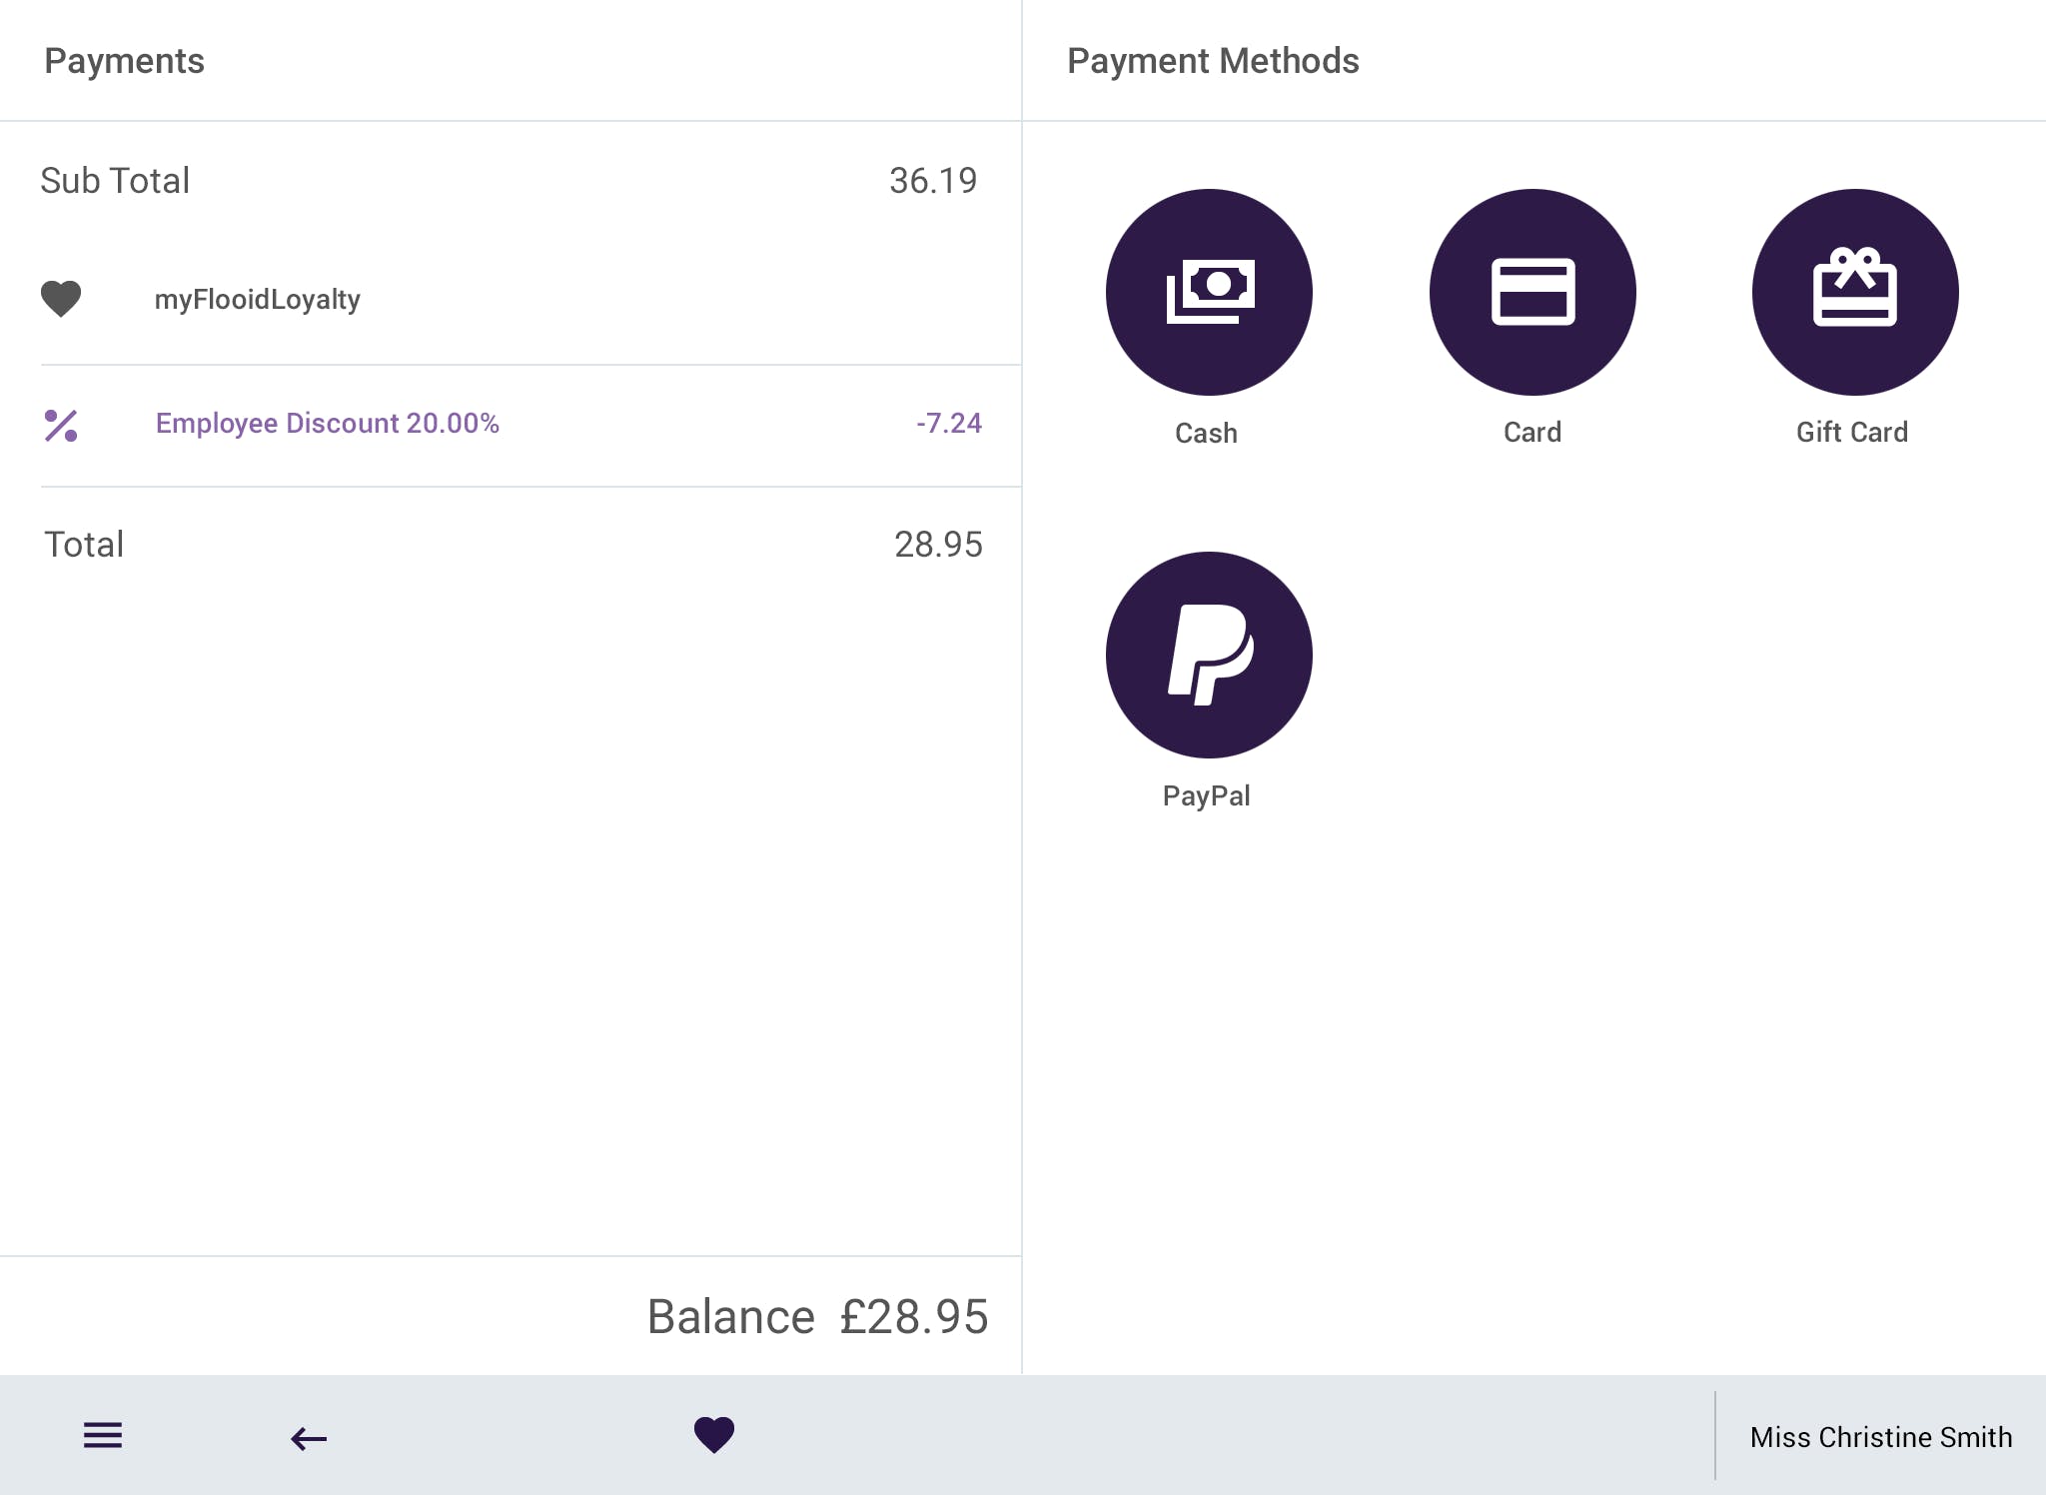2046x1495 pixels.
Task: Pay with the Gift Card icon
Action: click(x=1855, y=292)
